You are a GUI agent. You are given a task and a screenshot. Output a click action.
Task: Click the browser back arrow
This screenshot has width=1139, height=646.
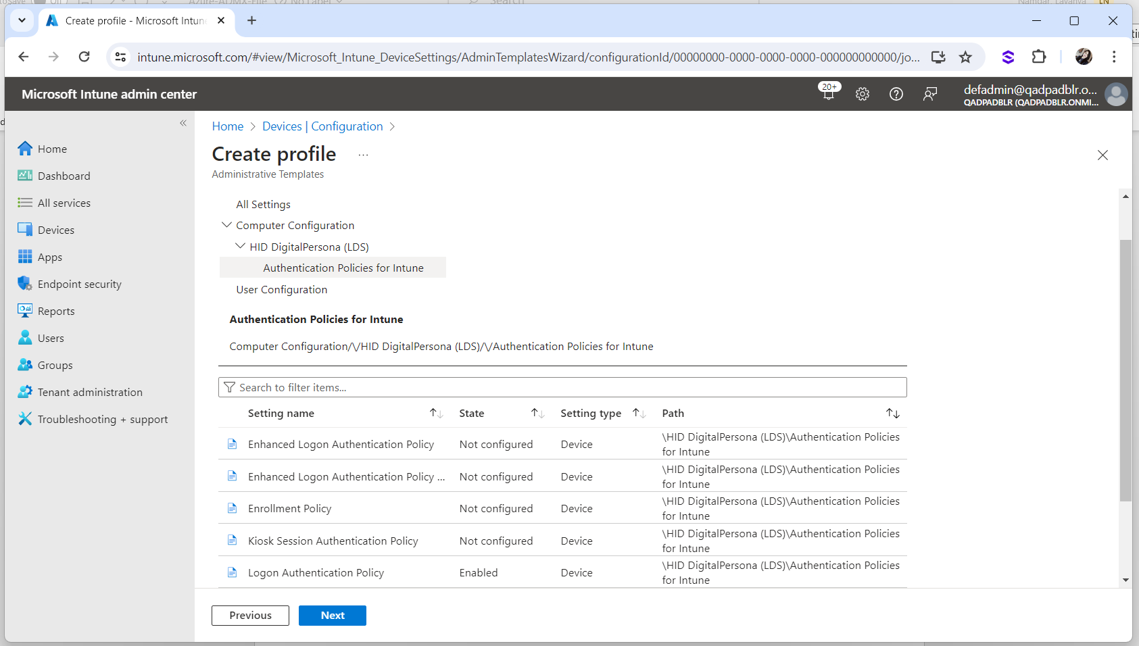[x=24, y=57]
